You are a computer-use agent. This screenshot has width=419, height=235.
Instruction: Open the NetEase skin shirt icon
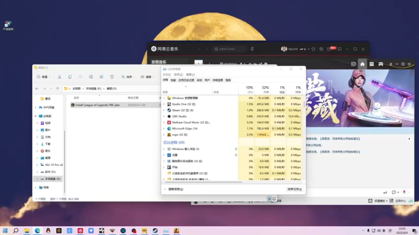coord(313,49)
